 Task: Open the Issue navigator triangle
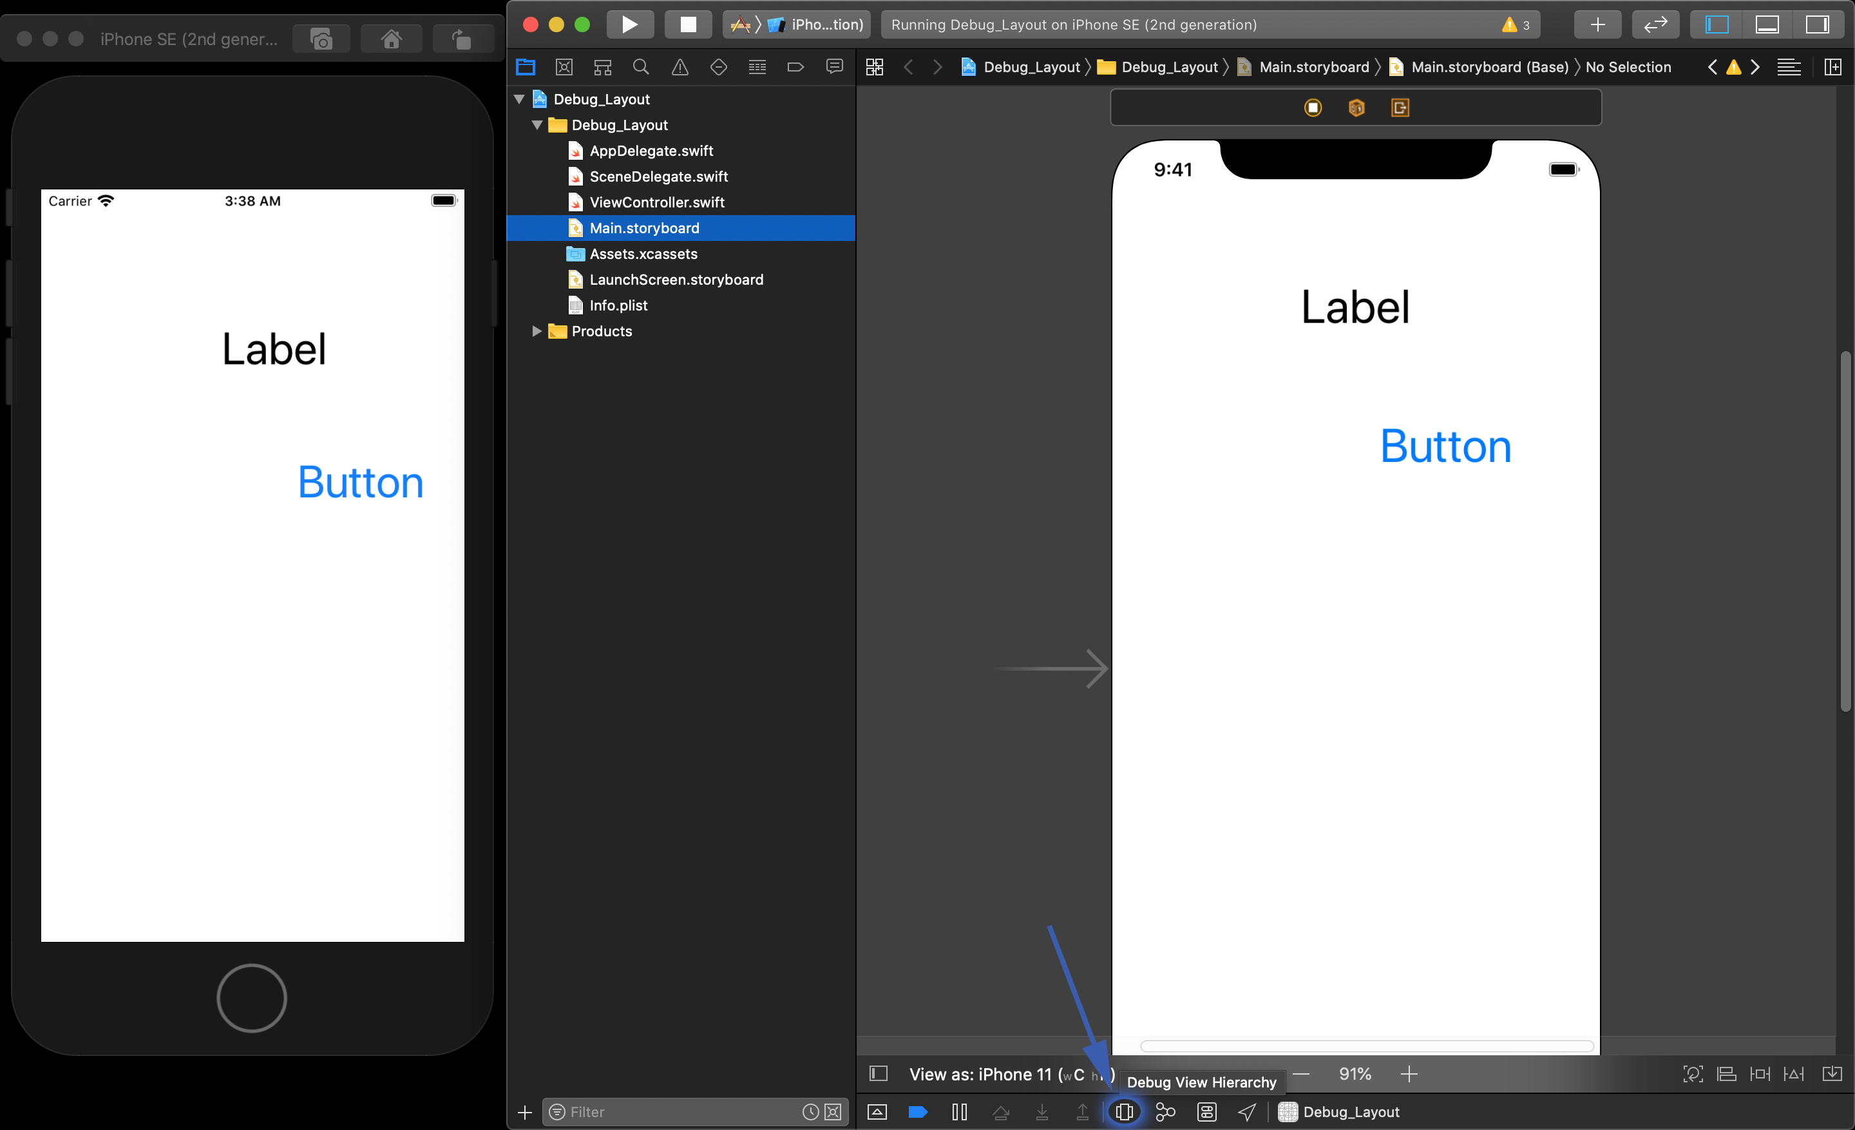pyautogui.click(x=680, y=67)
